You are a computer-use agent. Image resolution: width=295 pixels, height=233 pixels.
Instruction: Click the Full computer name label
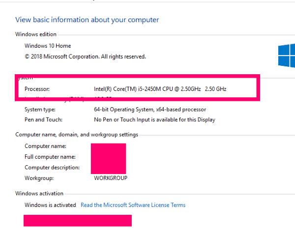click(x=50, y=157)
